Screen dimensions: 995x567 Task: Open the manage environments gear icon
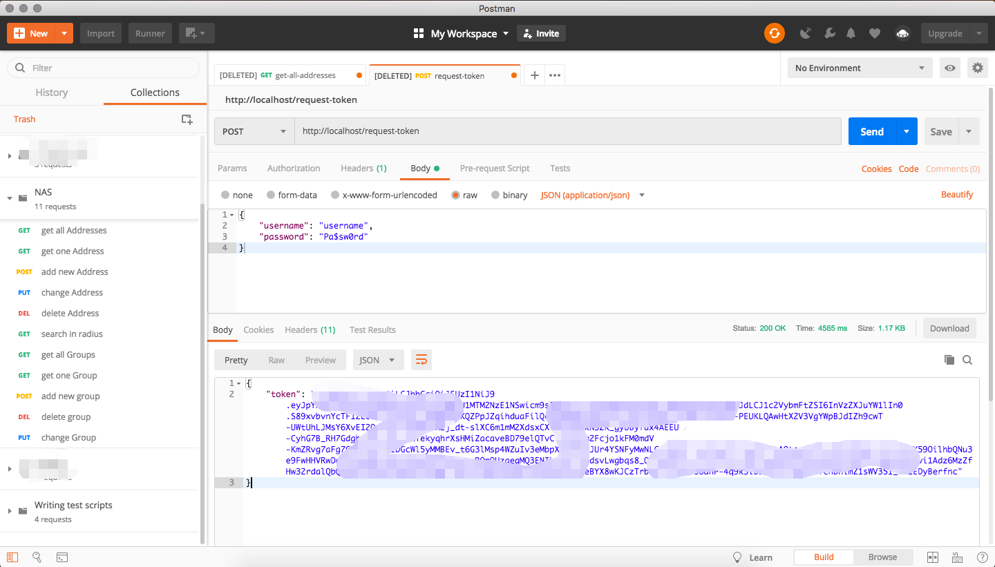click(x=977, y=68)
